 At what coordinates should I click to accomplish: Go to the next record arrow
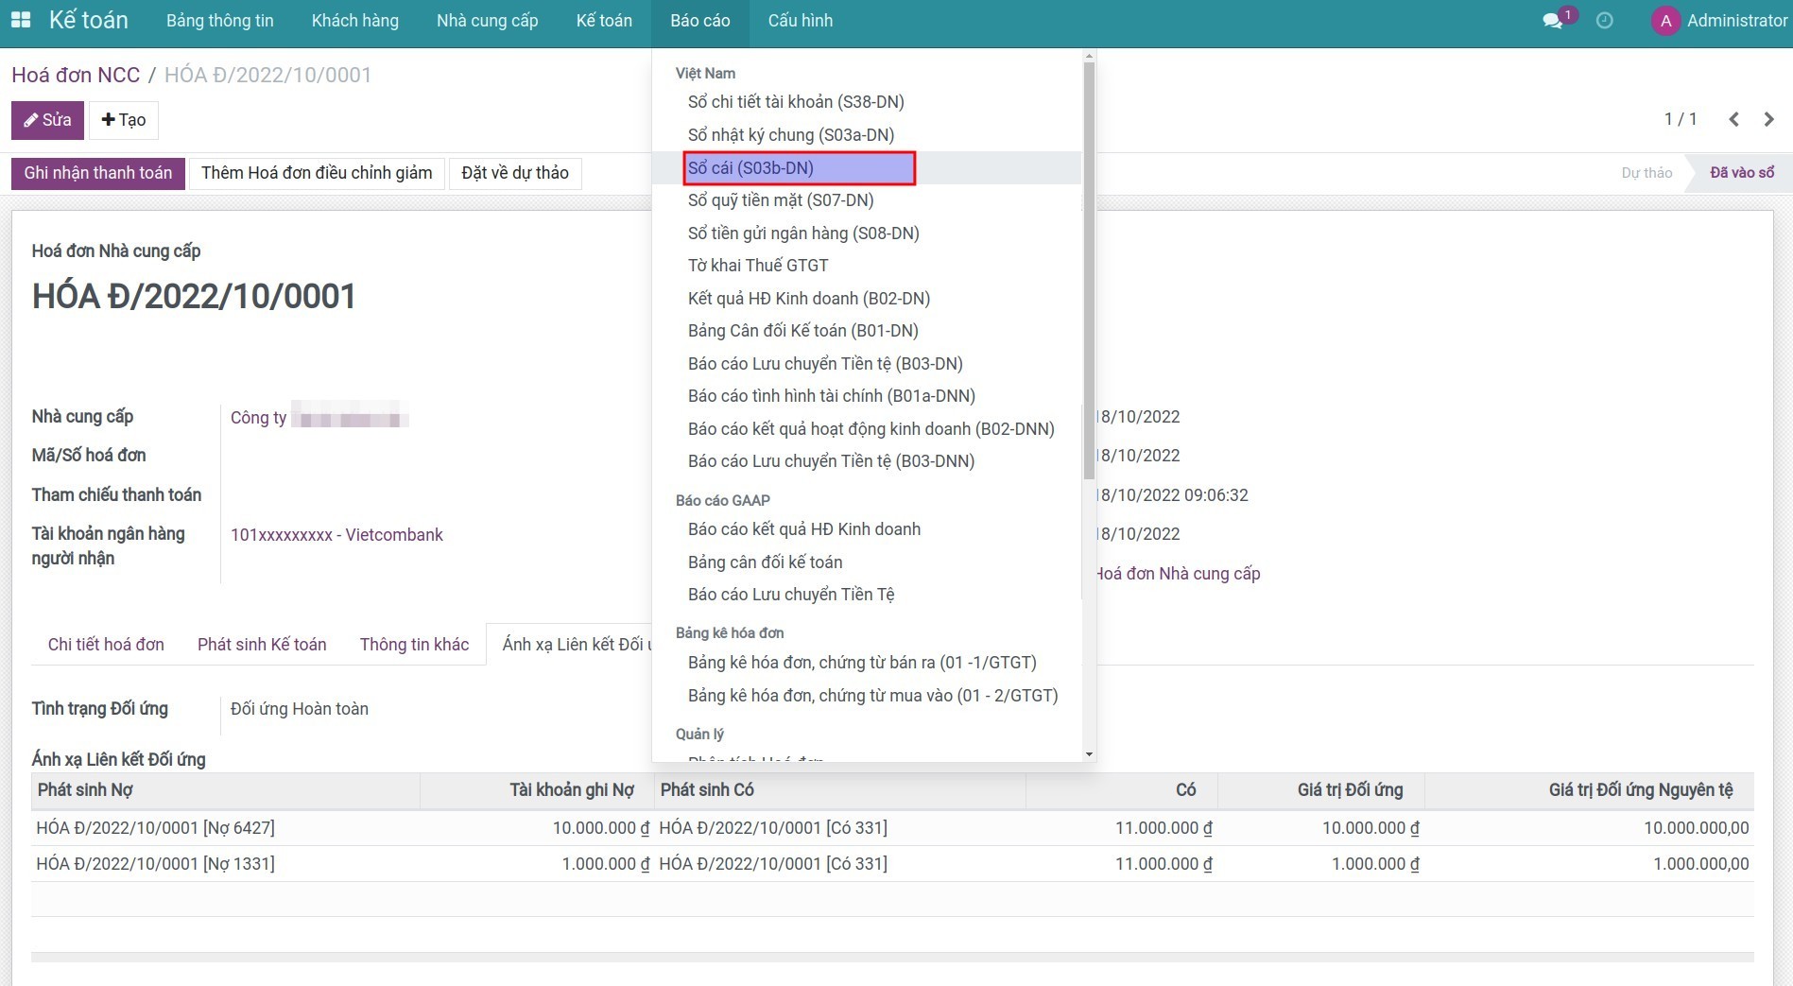[1768, 119]
